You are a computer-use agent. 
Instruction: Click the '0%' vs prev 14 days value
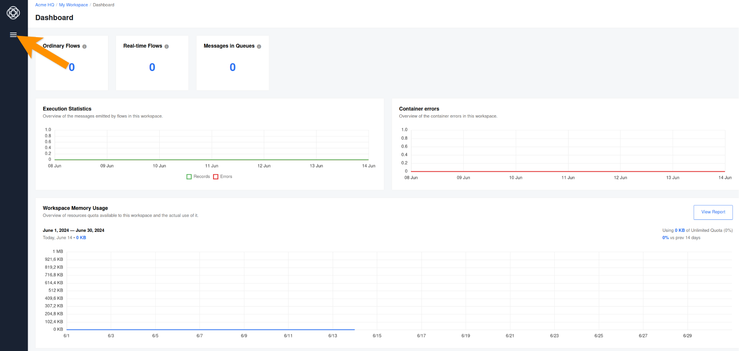(665, 238)
